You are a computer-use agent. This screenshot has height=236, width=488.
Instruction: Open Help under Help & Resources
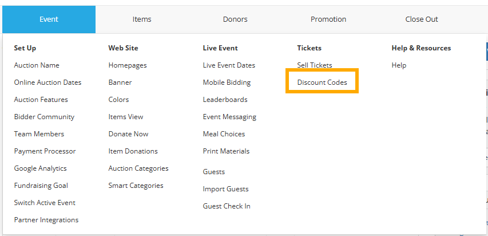[399, 65]
